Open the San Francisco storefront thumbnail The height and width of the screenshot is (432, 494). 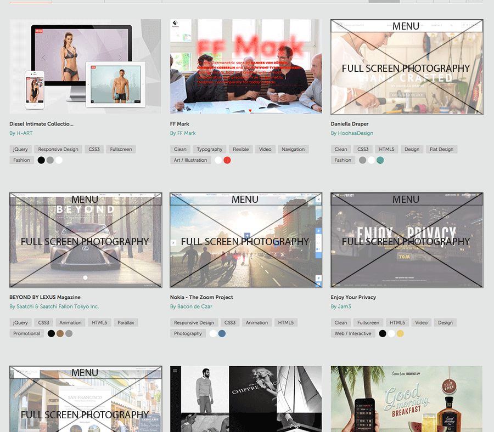[x=86, y=399]
